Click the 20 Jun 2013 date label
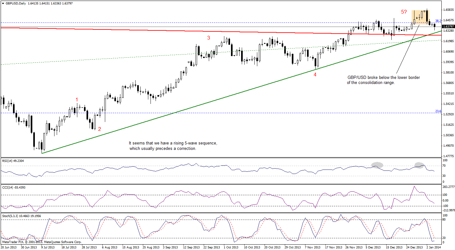 click(x=8, y=247)
